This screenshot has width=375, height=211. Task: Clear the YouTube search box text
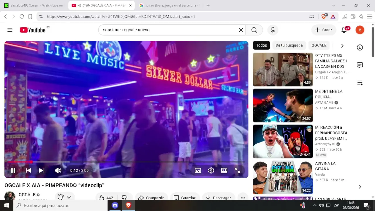(x=241, y=30)
